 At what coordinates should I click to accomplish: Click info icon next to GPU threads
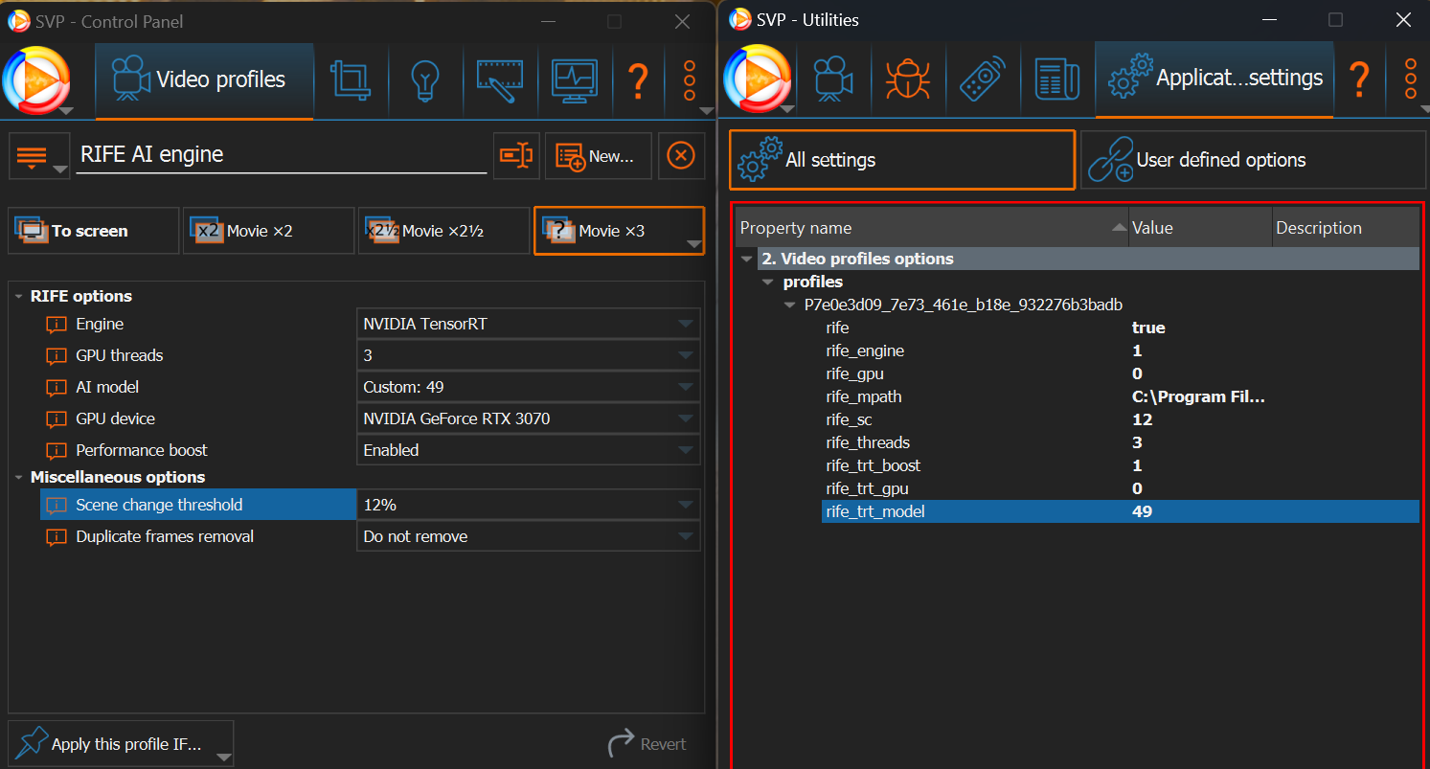tap(57, 356)
